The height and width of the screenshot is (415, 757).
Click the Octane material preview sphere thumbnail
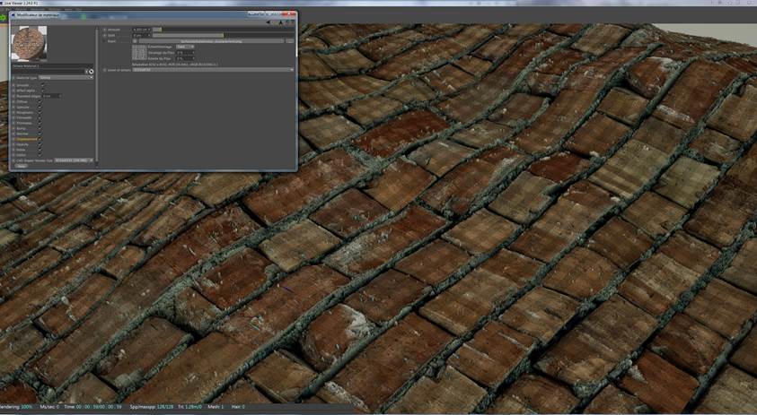click(29, 43)
